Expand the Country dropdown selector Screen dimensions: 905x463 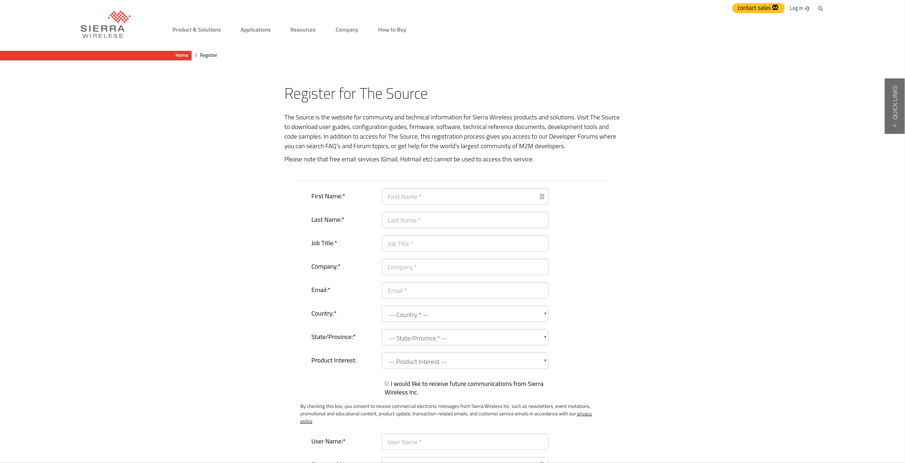click(x=465, y=314)
